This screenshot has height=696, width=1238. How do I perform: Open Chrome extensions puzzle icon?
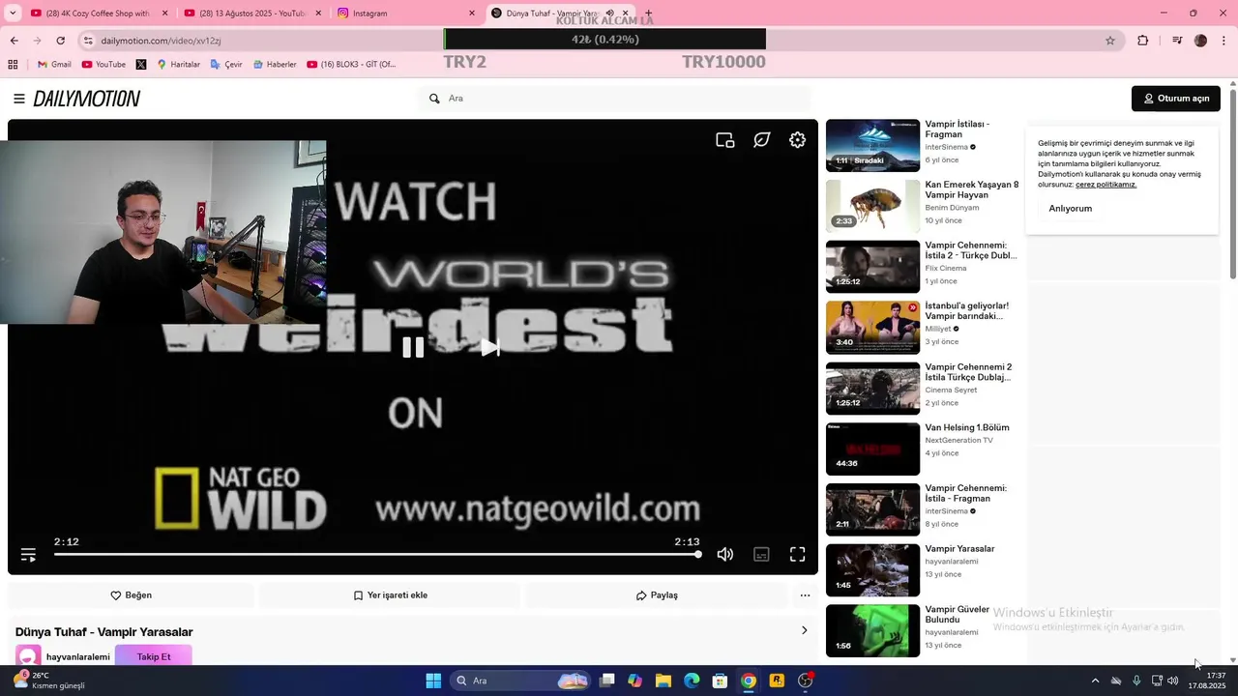pyautogui.click(x=1143, y=41)
